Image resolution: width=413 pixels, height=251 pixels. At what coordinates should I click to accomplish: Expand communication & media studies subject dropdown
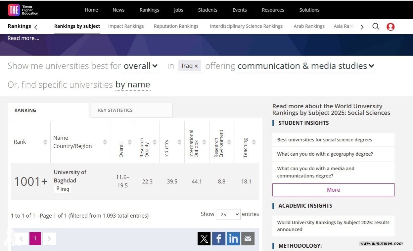(x=306, y=66)
